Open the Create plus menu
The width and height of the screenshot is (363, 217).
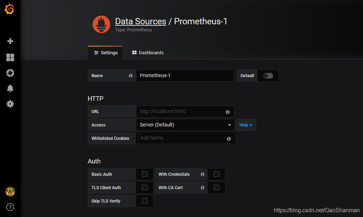(x=10, y=41)
